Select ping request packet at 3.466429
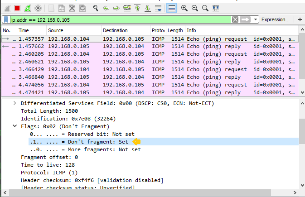 pos(150,69)
